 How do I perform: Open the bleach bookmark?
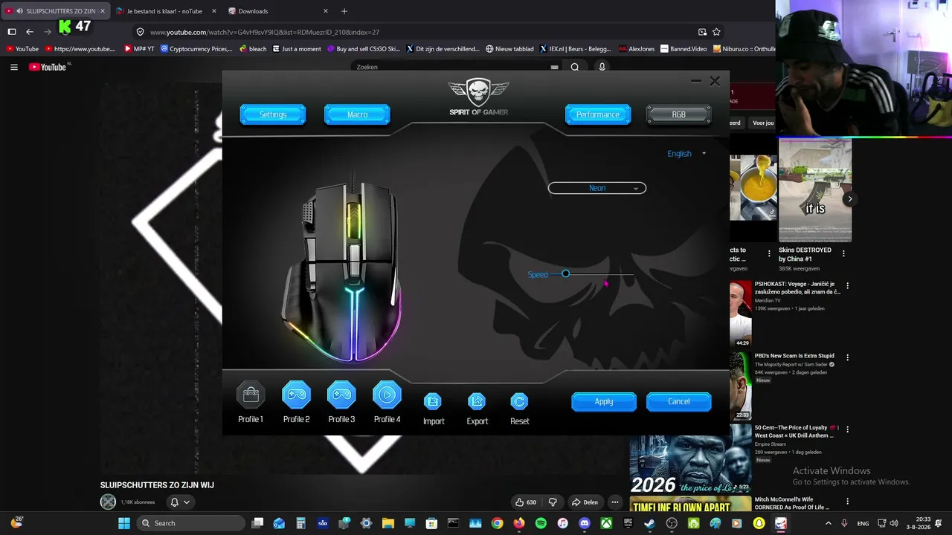pyautogui.click(x=253, y=49)
